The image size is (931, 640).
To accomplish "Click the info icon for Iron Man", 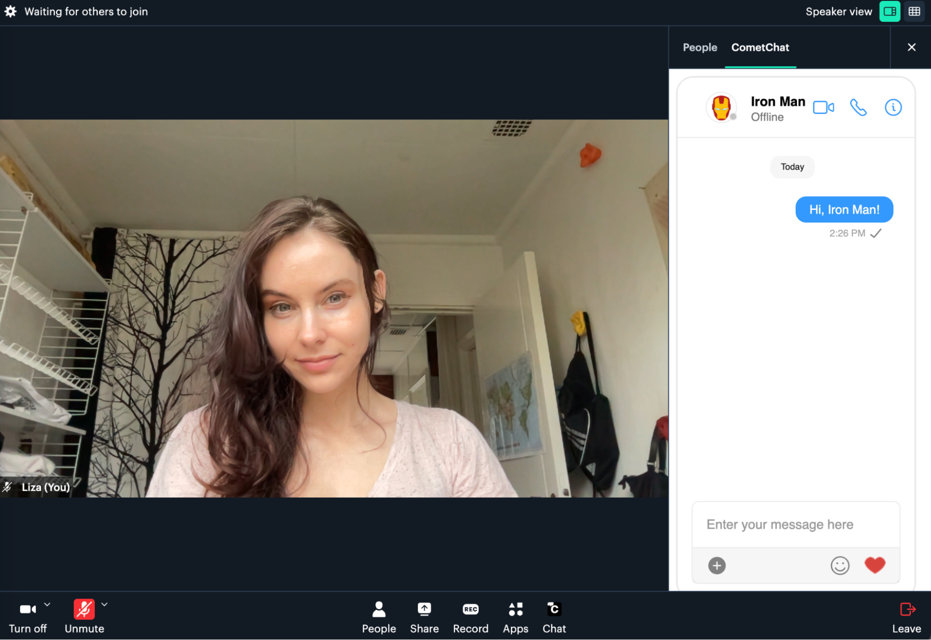I will (x=893, y=108).
